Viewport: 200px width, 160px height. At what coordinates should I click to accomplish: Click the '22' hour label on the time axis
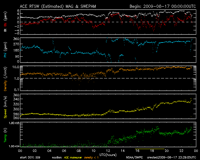(x=181, y=151)
